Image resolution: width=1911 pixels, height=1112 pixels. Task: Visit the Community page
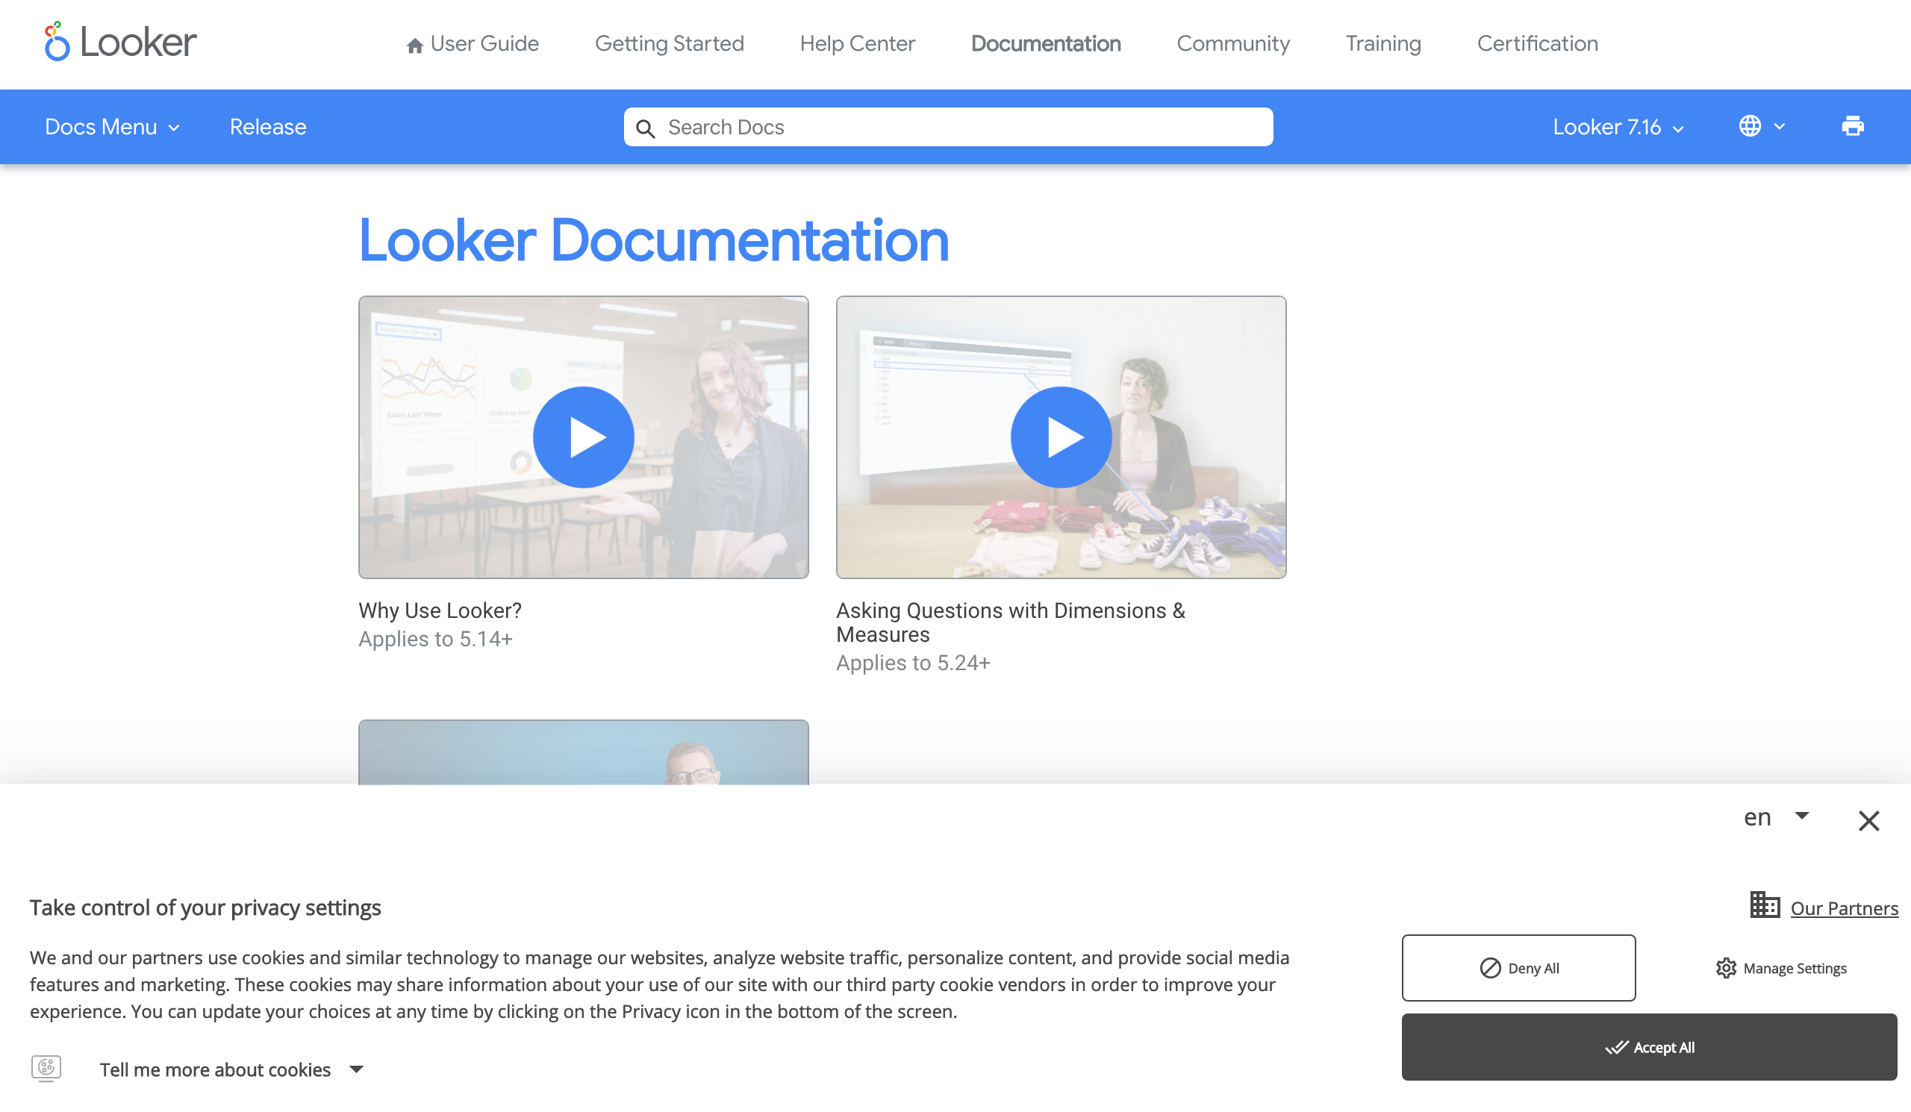coord(1232,44)
